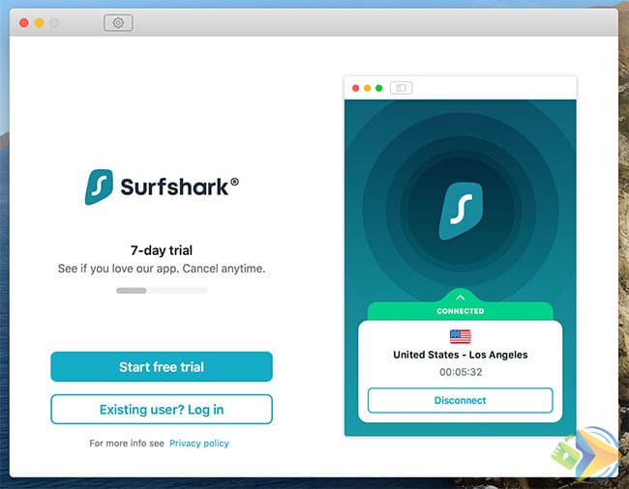Minimize the window with yellow button
The width and height of the screenshot is (629, 489).
40,23
